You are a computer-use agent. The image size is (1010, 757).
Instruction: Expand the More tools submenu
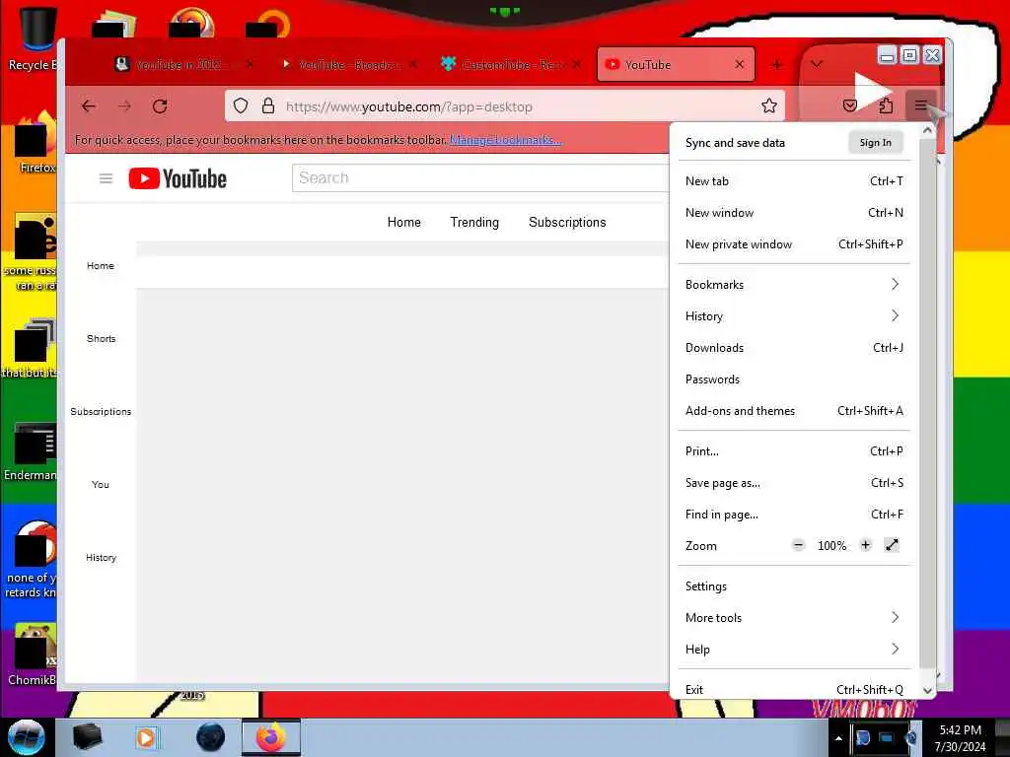[794, 618]
